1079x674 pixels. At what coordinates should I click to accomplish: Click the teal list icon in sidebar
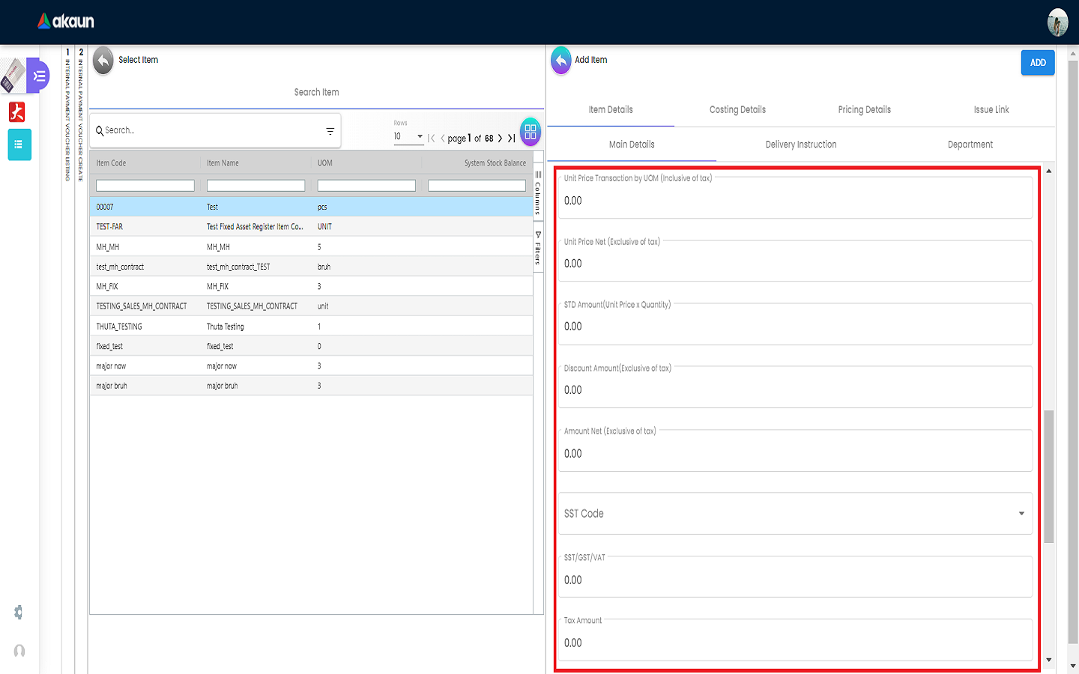[19, 145]
